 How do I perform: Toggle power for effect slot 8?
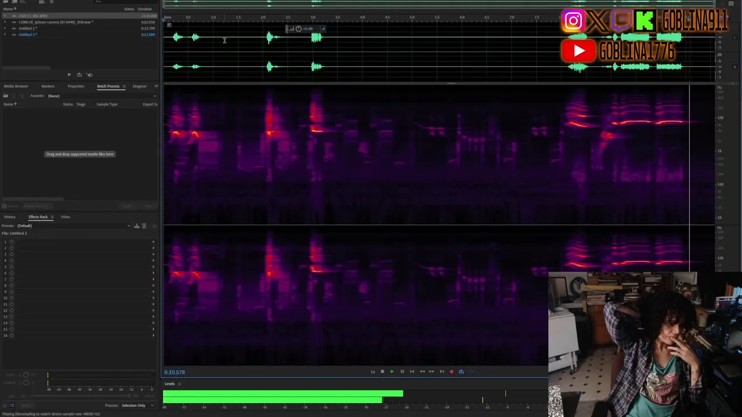click(11, 286)
